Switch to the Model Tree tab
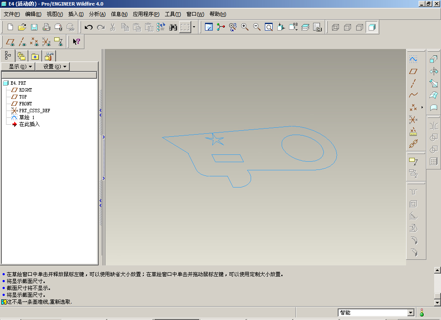The width and height of the screenshot is (441, 320). (8, 55)
